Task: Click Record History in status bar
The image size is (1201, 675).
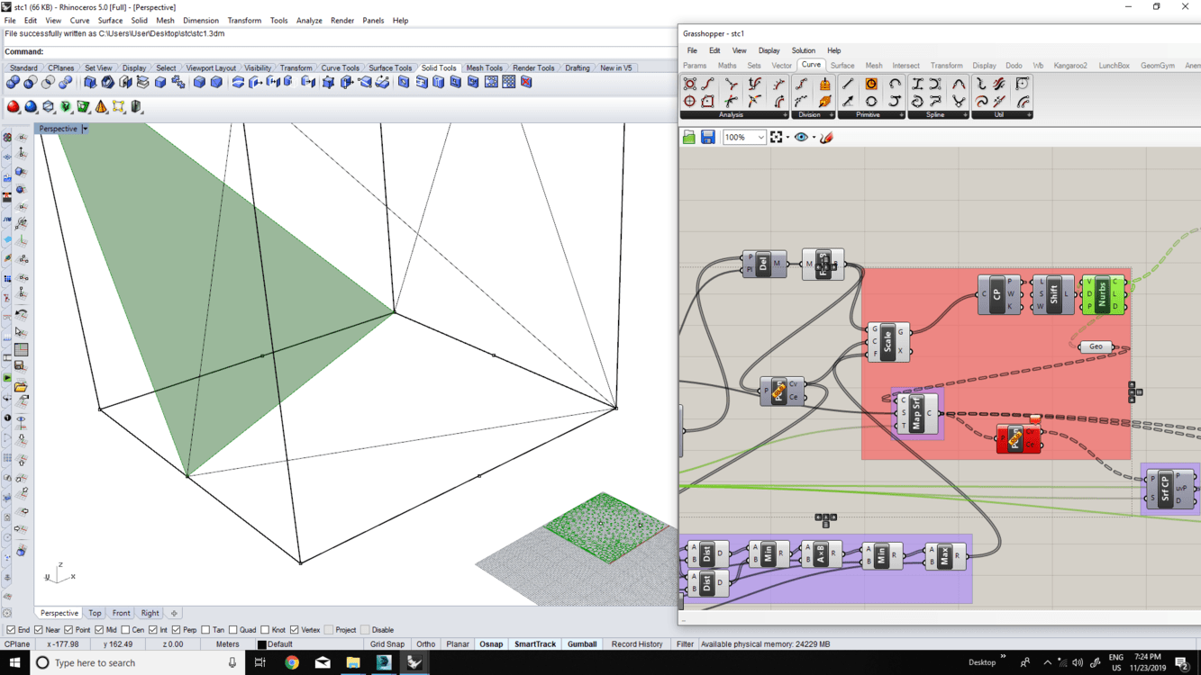Action: pos(637,644)
